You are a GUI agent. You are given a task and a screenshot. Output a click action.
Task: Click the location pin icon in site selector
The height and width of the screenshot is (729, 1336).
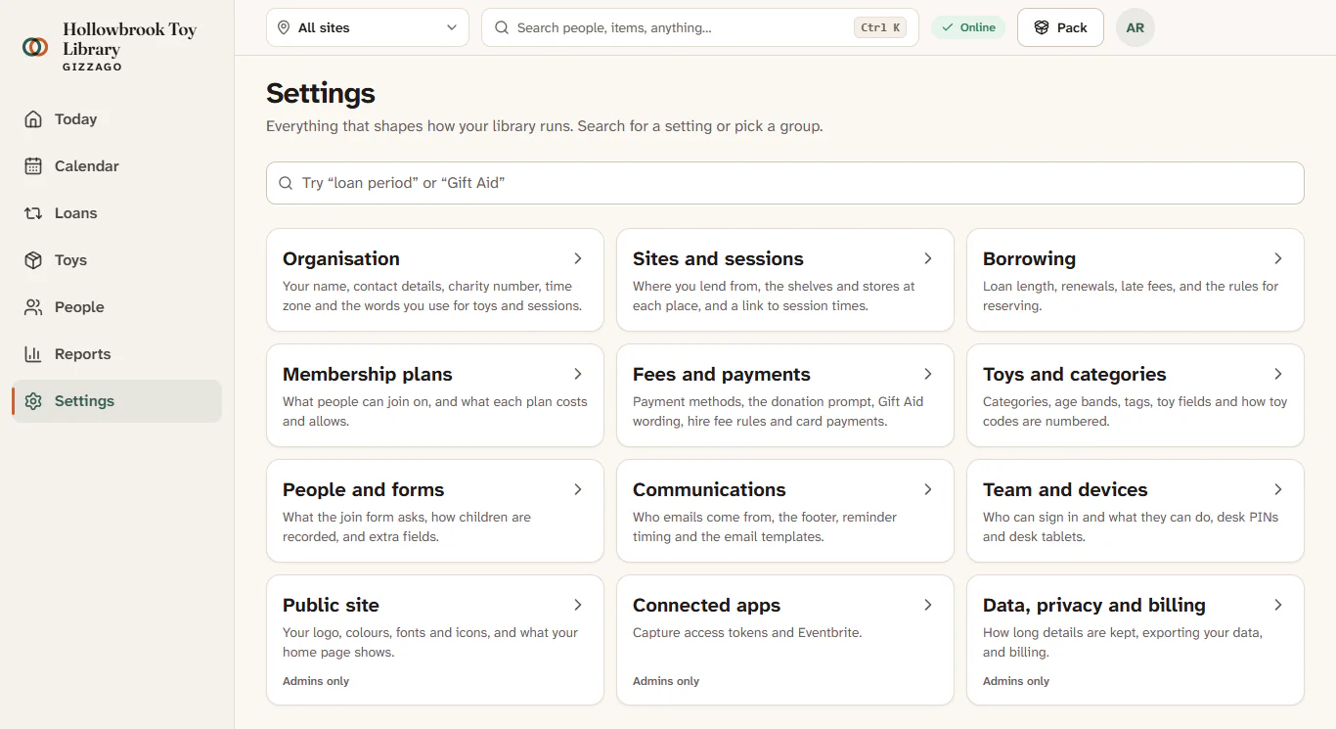(284, 27)
